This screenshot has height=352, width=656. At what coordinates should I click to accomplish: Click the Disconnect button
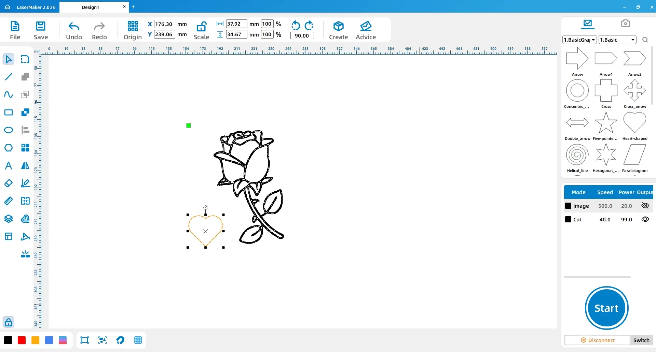point(598,340)
